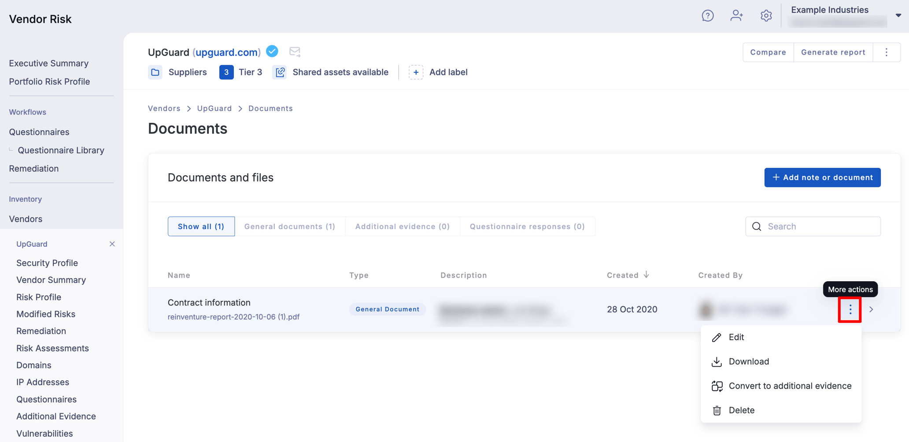Image resolution: width=909 pixels, height=442 pixels.
Task: Click the shared assets available icon
Action: coord(280,72)
